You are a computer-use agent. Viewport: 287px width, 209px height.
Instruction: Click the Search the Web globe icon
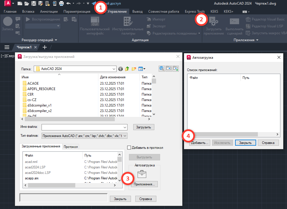tap(162, 69)
